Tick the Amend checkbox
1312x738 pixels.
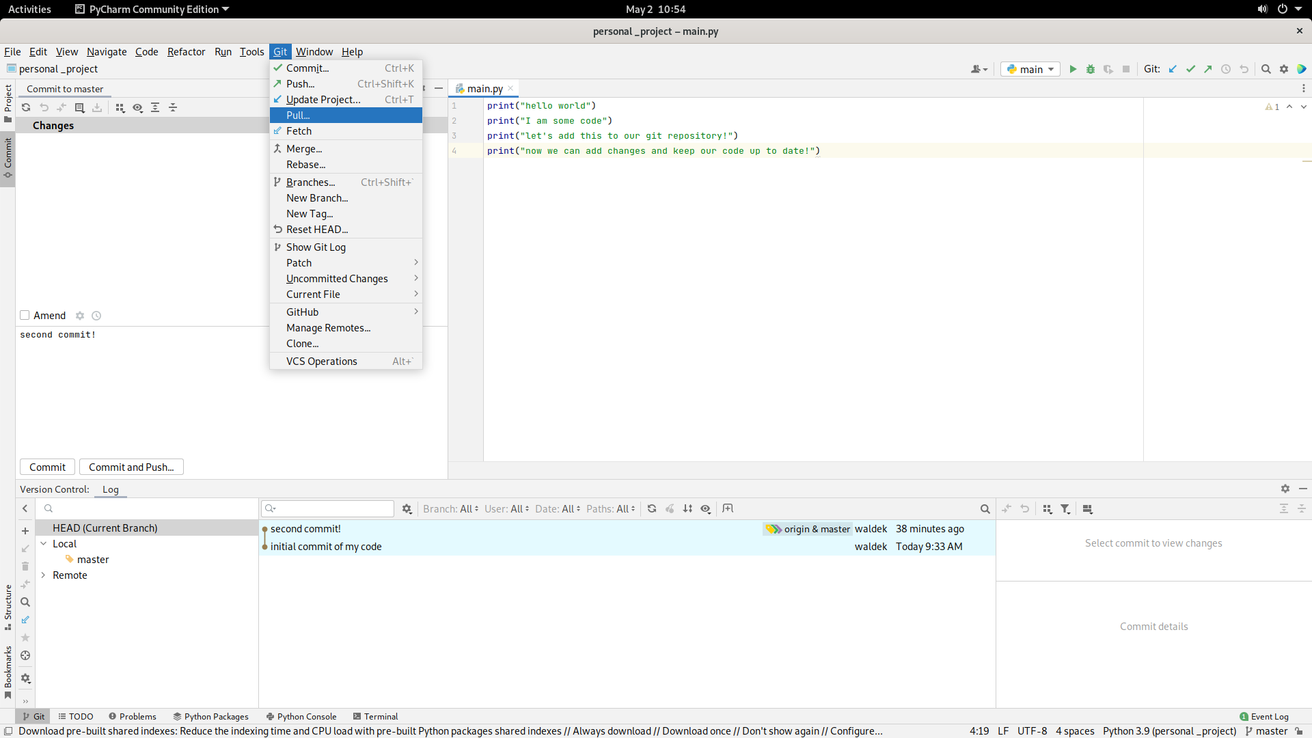(x=25, y=315)
